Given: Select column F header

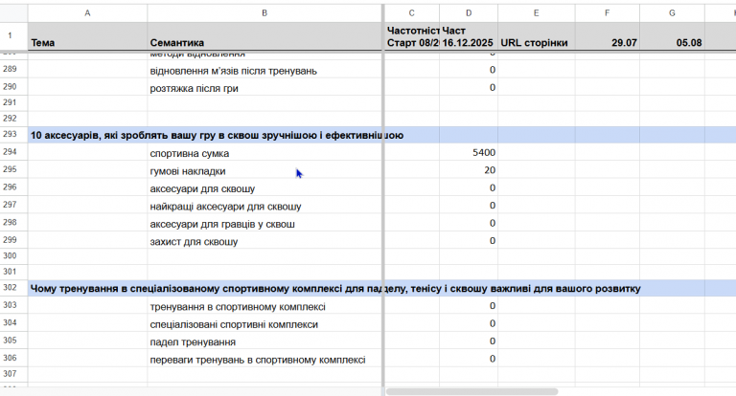Looking at the screenshot, I should (607, 13).
